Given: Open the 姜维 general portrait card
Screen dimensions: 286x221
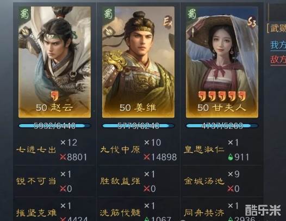Looking at the screenshot, I should click(138, 62).
